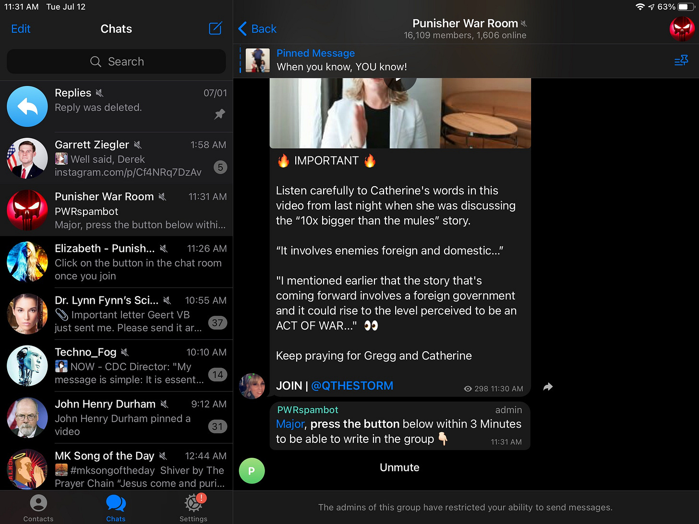The image size is (699, 524).
Task: Open the Garrett Ziegler chat
Action: [x=116, y=158]
